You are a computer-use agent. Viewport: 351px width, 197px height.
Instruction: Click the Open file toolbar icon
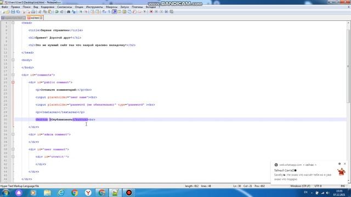point(8,11)
